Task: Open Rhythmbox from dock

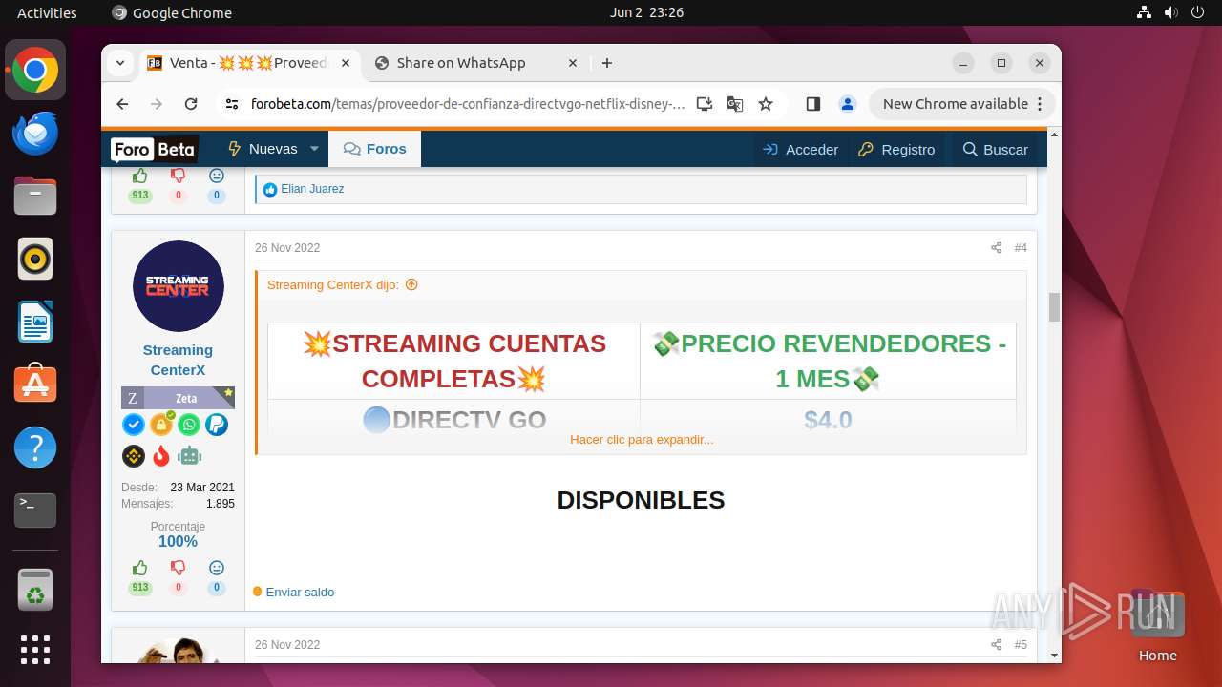Action: tap(35, 259)
